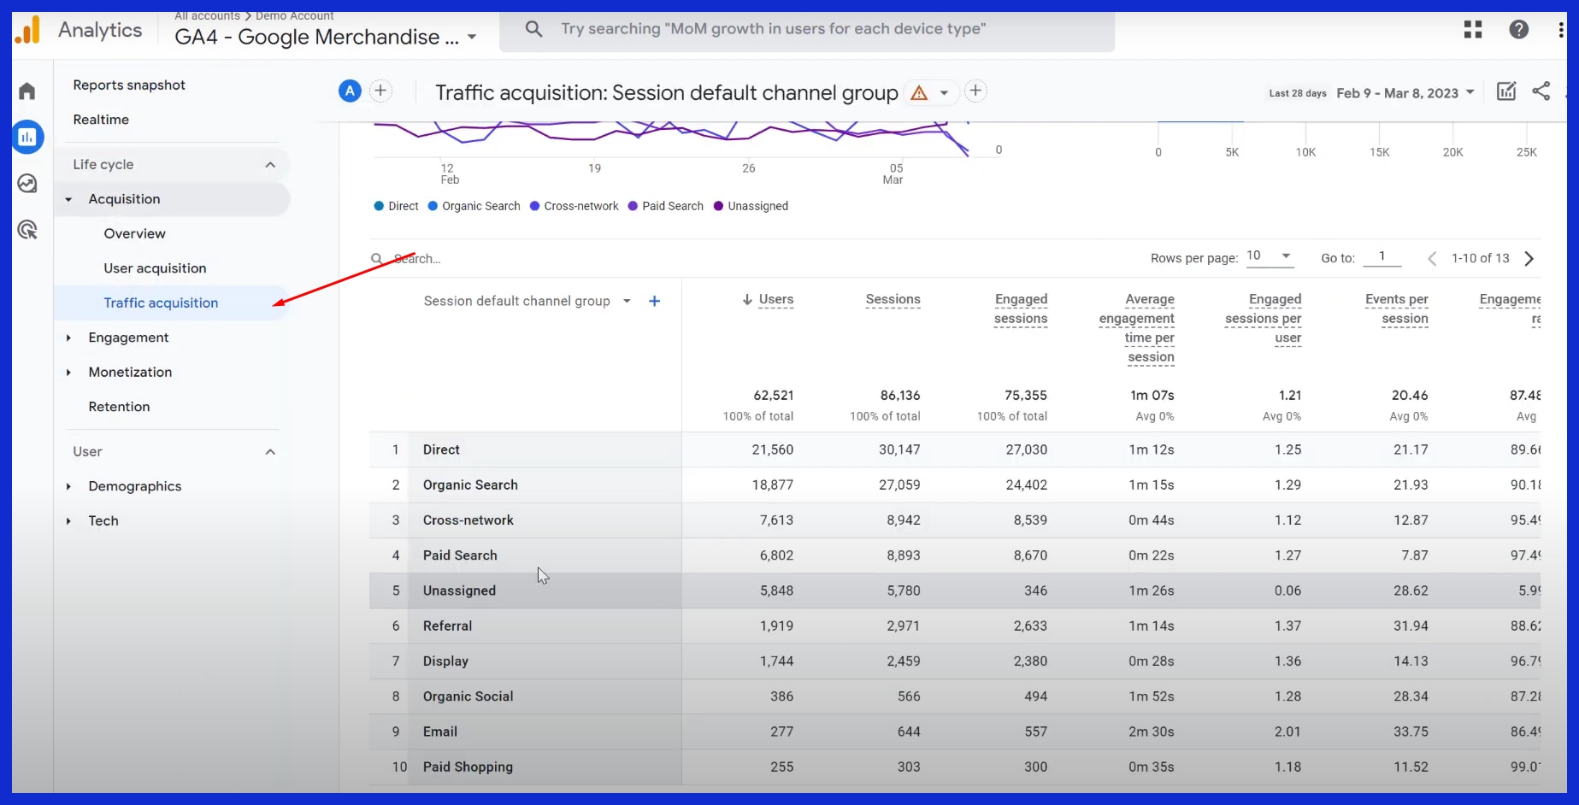Screen dimensions: 1579x805
Task: Click the search magnifier icon in top bar
Action: pyautogui.click(x=533, y=29)
